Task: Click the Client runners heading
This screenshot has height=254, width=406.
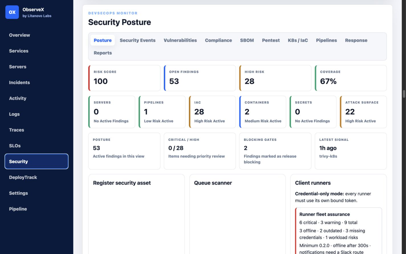Action: (313, 183)
